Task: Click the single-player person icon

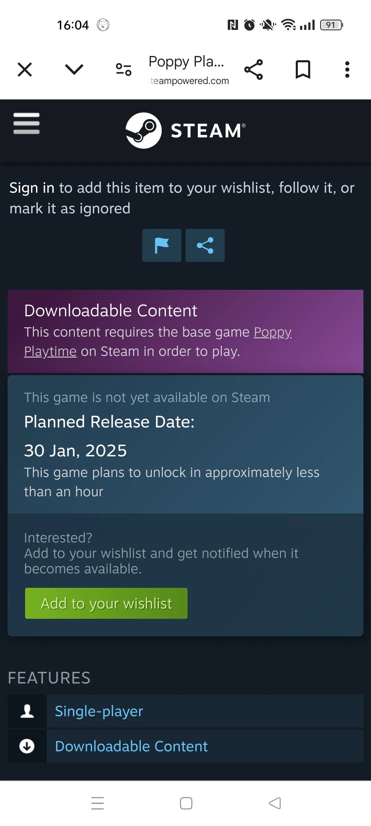Action: pos(27,711)
